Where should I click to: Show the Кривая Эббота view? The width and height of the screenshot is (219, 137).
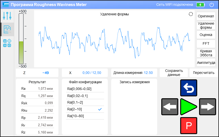(206, 53)
